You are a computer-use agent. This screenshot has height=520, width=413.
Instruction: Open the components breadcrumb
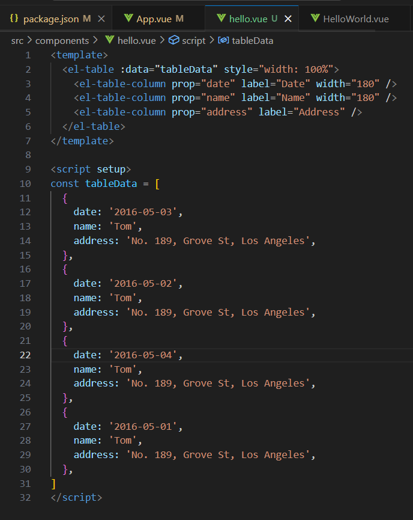pos(62,41)
